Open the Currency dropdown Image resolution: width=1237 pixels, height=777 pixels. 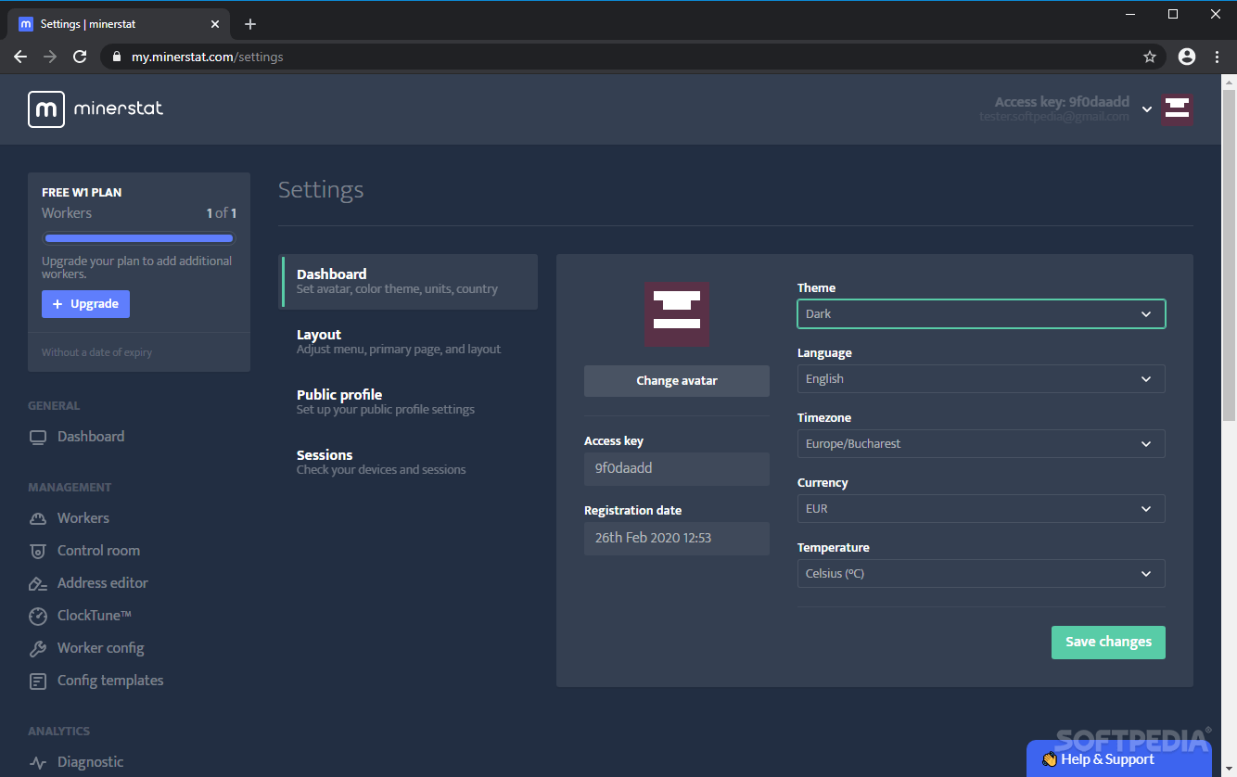981,508
